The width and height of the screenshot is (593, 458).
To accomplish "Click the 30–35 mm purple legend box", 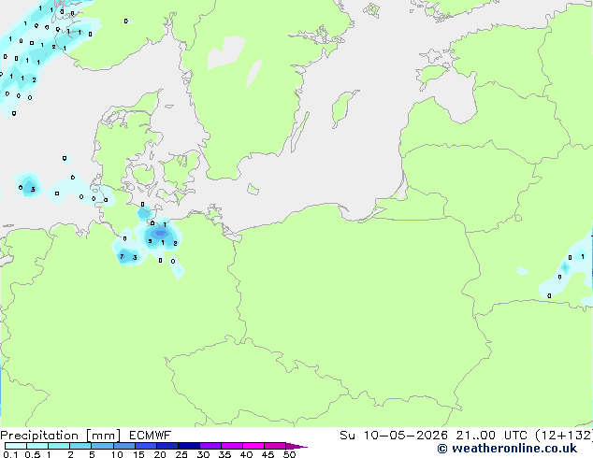I will click(x=210, y=446).
